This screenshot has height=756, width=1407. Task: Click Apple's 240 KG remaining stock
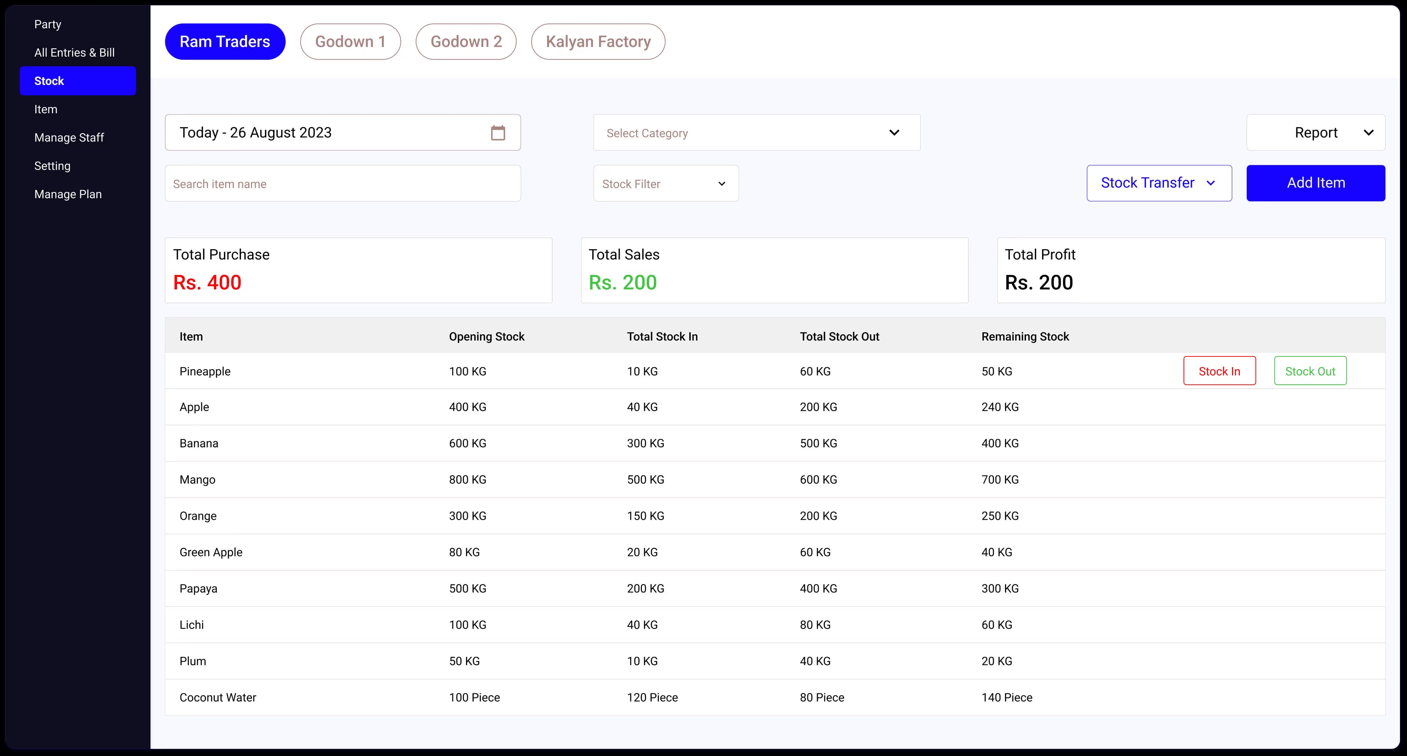point(1000,407)
